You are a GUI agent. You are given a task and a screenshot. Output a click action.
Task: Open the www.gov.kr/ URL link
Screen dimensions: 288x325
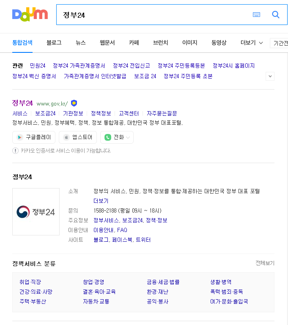click(x=52, y=104)
